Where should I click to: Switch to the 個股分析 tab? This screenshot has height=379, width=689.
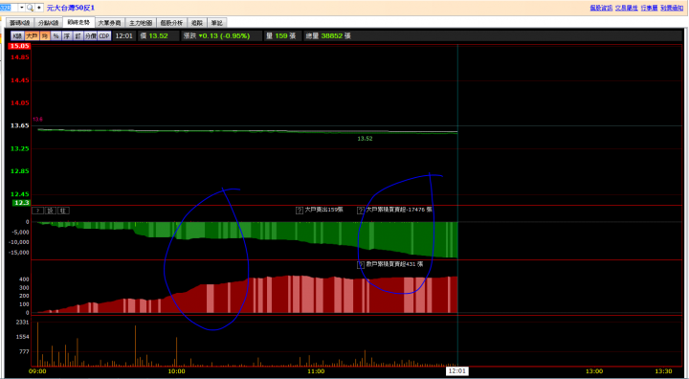(171, 23)
